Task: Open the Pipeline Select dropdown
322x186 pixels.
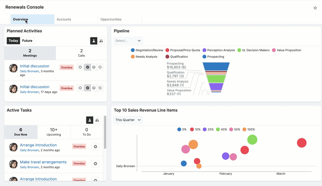Action: tap(128, 40)
